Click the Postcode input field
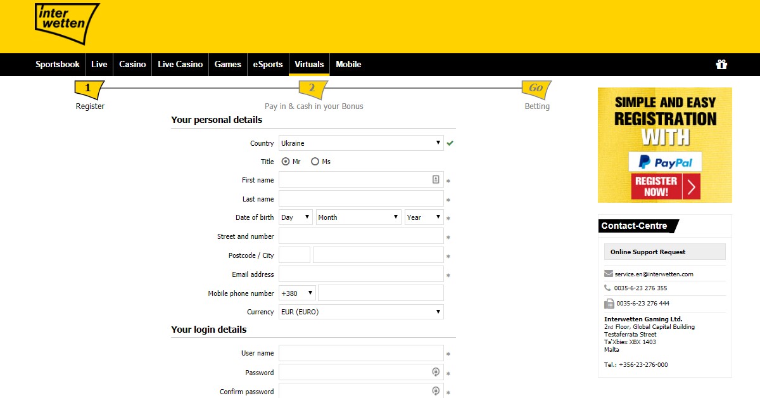The height and width of the screenshot is (398, 760). click(x=294, y=255)
